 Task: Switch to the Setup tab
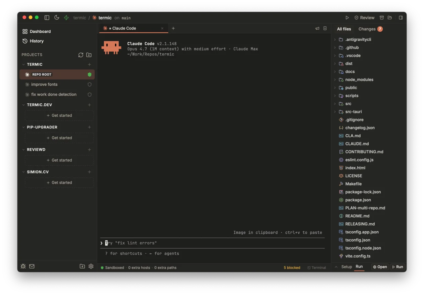click(x=347, y=267)
